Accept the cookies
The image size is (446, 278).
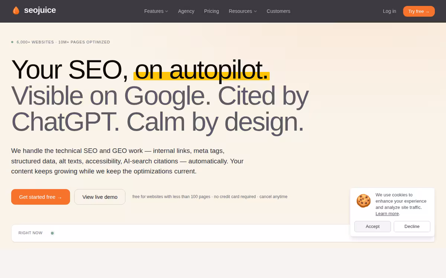372,226
